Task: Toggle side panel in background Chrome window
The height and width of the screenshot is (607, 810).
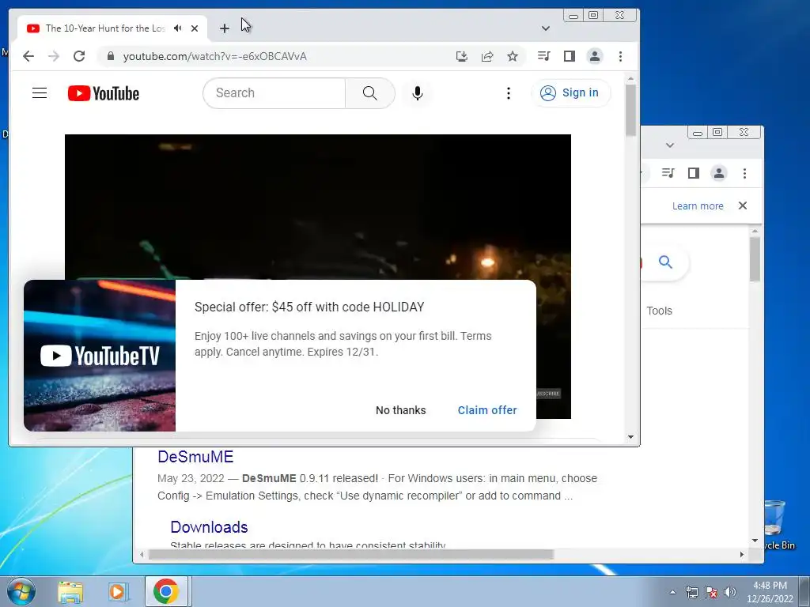Action: click(693, 173)
